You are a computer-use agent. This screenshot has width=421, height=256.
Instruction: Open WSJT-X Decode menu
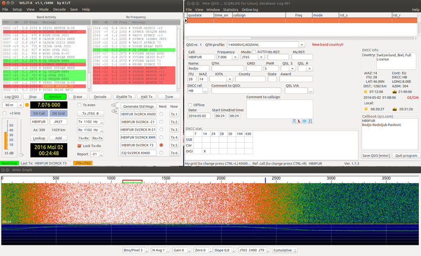59,9
